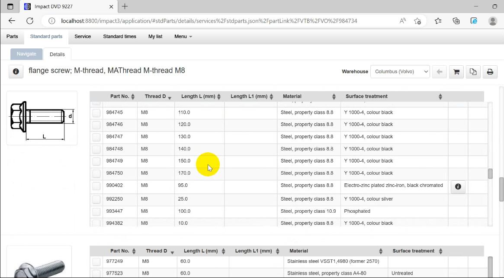Add this page to browser favorites
The height and width of the screenshot is (278, 504).
417,21
